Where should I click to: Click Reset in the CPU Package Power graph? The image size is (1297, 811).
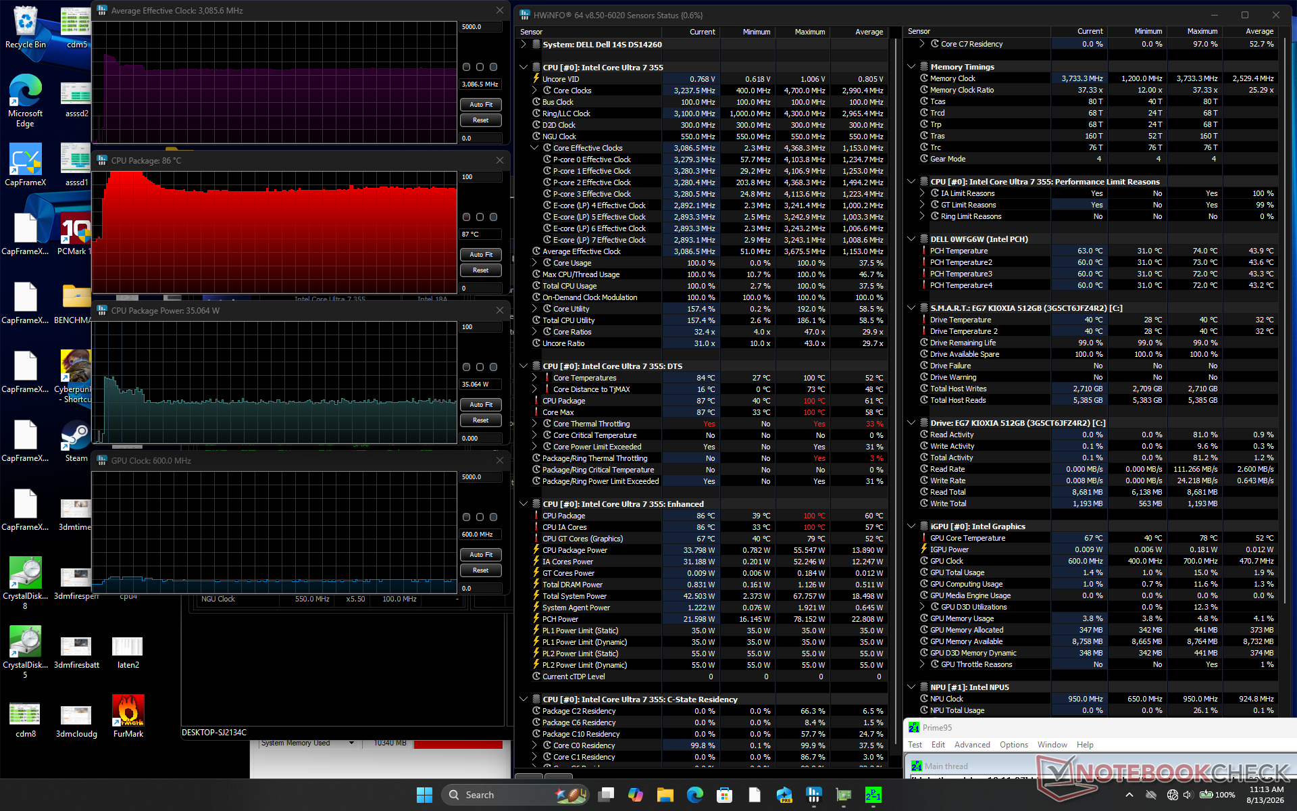click(x=481, y=420)
